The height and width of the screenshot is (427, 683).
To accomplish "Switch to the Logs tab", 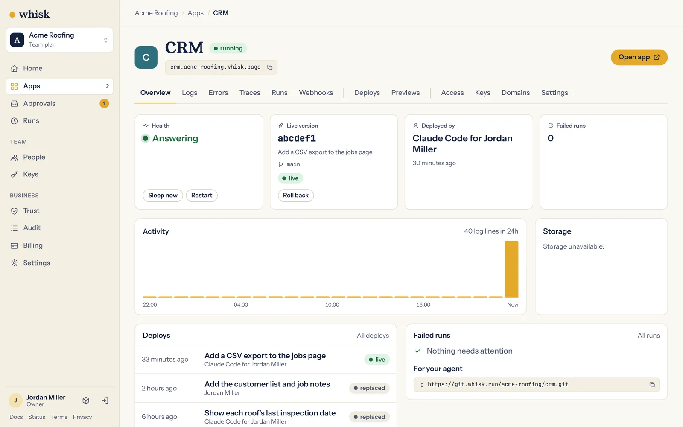I will tap(190, 93).
